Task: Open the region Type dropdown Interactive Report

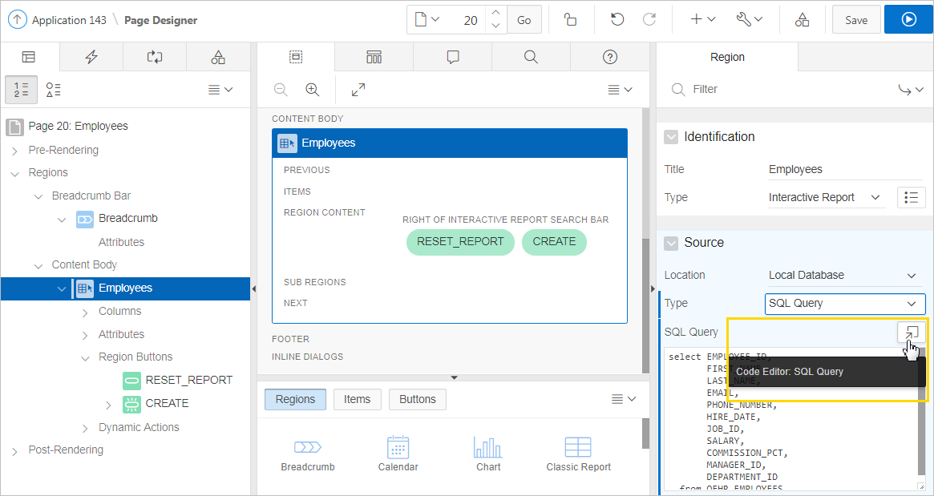Action: click(x=825, y=197)
